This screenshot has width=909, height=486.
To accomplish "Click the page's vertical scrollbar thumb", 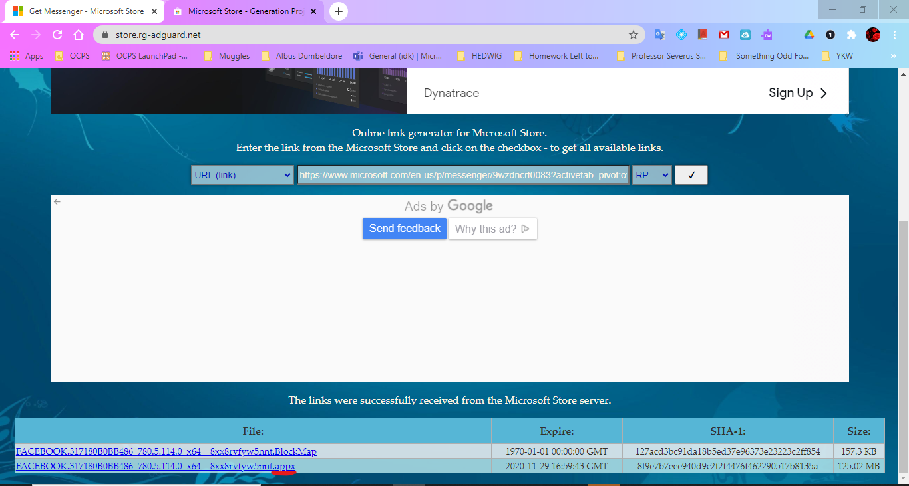I will [x=903, y=346].
